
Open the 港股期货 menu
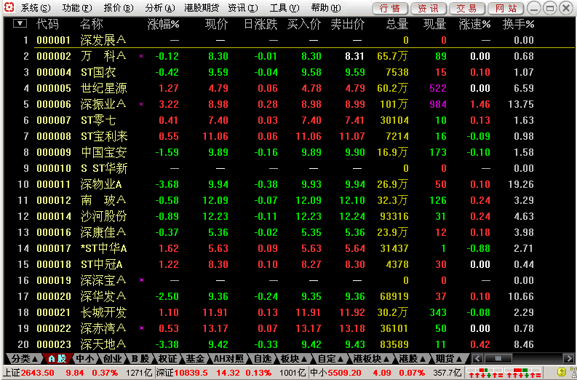pyautogui.click(x=202, y=8)
